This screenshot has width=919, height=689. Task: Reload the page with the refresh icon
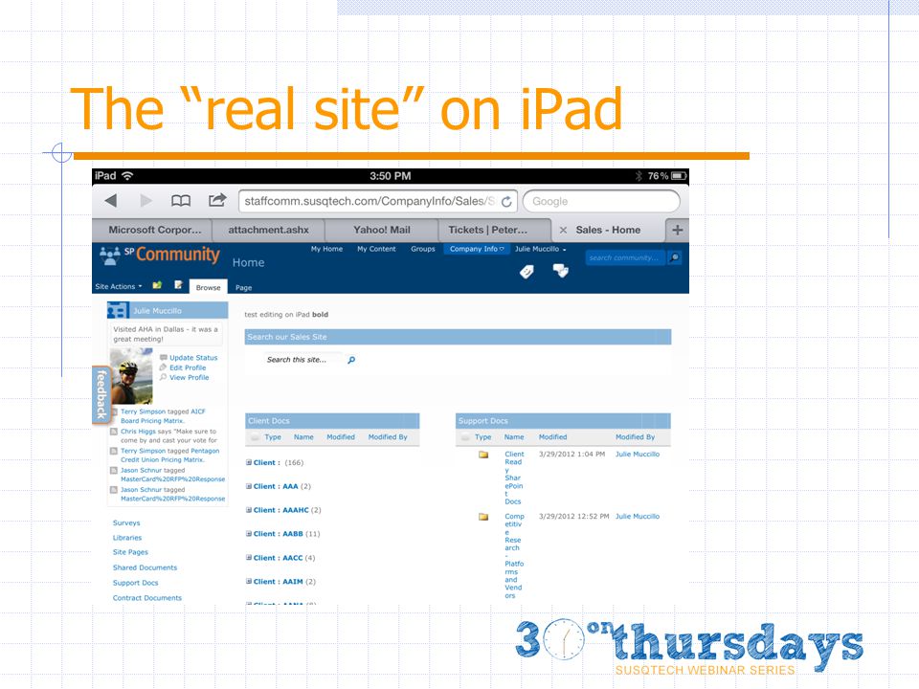coord(507,202)
